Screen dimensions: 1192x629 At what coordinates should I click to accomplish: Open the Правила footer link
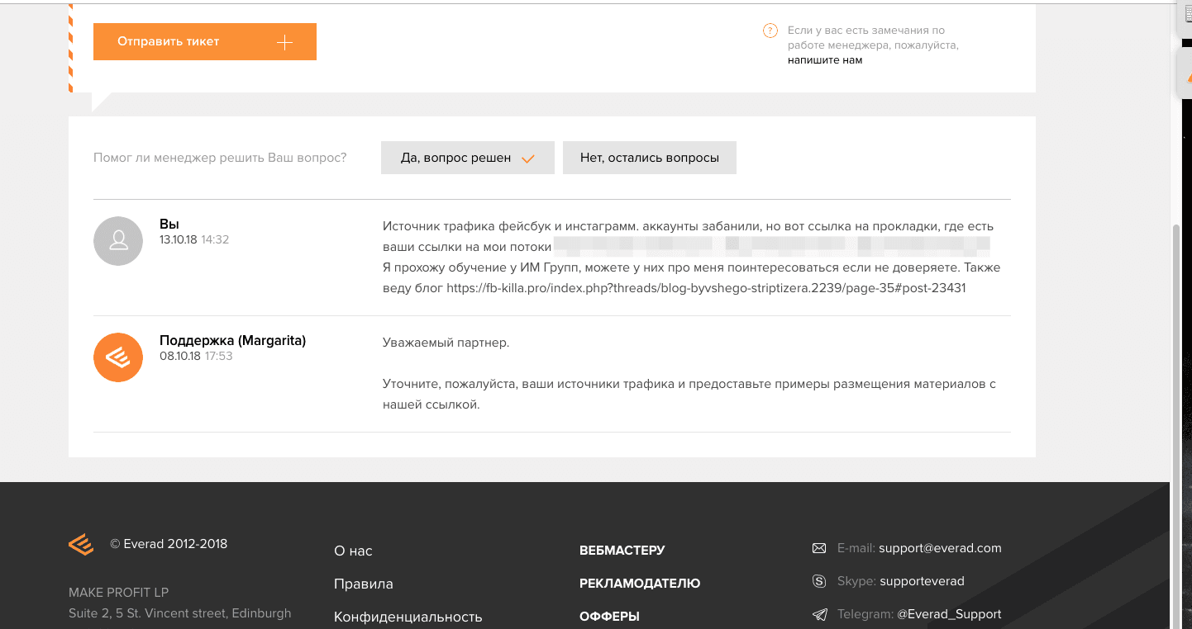[364, 584]
